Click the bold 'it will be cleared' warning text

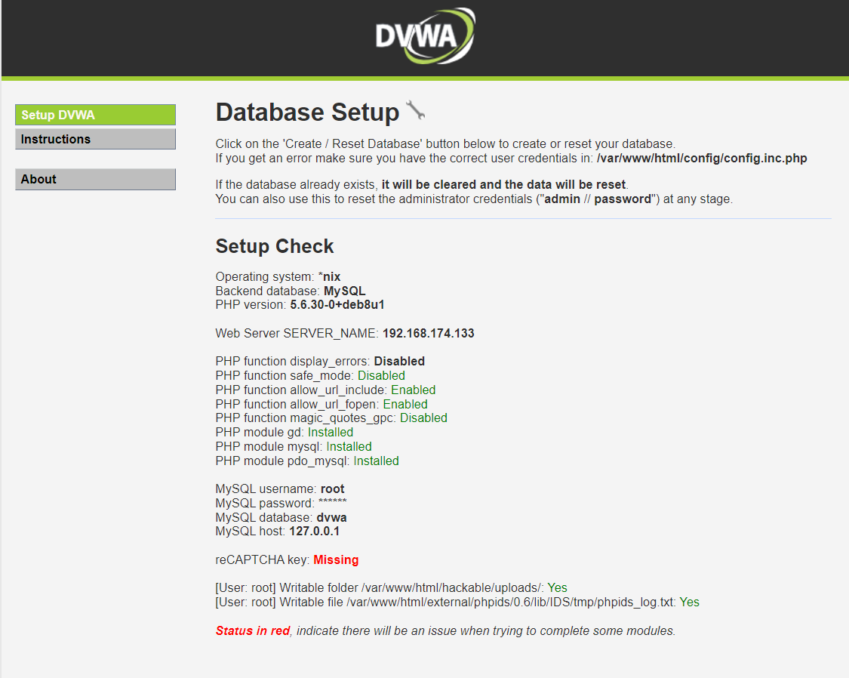coord(503,185)
